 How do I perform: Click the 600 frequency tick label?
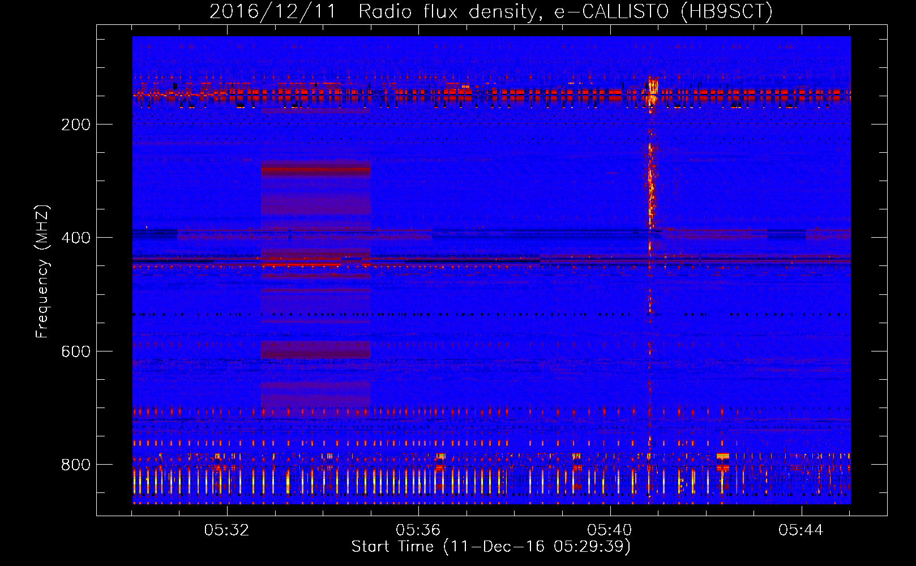pyautogui.click(x=76, y=351)
